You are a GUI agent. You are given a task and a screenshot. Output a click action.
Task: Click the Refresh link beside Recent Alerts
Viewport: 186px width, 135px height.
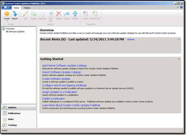(131, 40)
